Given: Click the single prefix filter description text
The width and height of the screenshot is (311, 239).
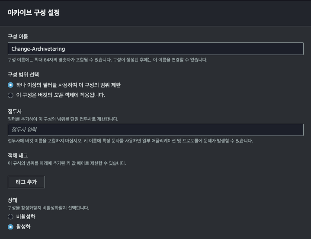Looking at the screenshot, I should (63, 119).
